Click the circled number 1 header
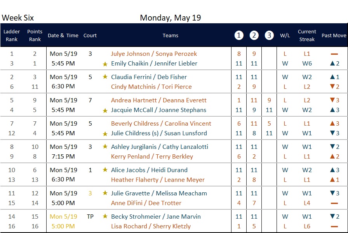 click(239, 35)
